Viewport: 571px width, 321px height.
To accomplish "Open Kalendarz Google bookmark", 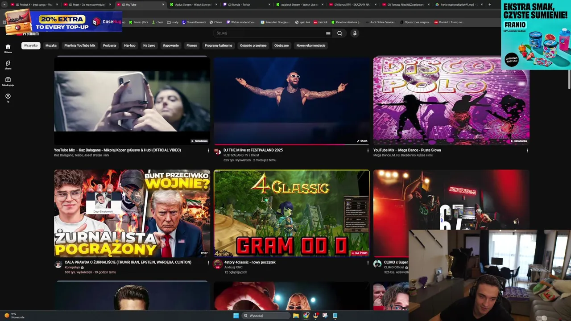I will click(276, 22).
